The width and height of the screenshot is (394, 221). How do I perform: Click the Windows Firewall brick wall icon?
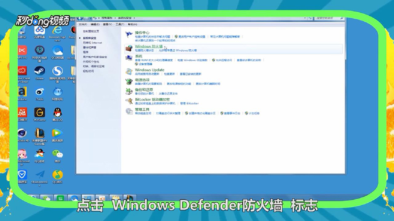click(x=129, y=48)
